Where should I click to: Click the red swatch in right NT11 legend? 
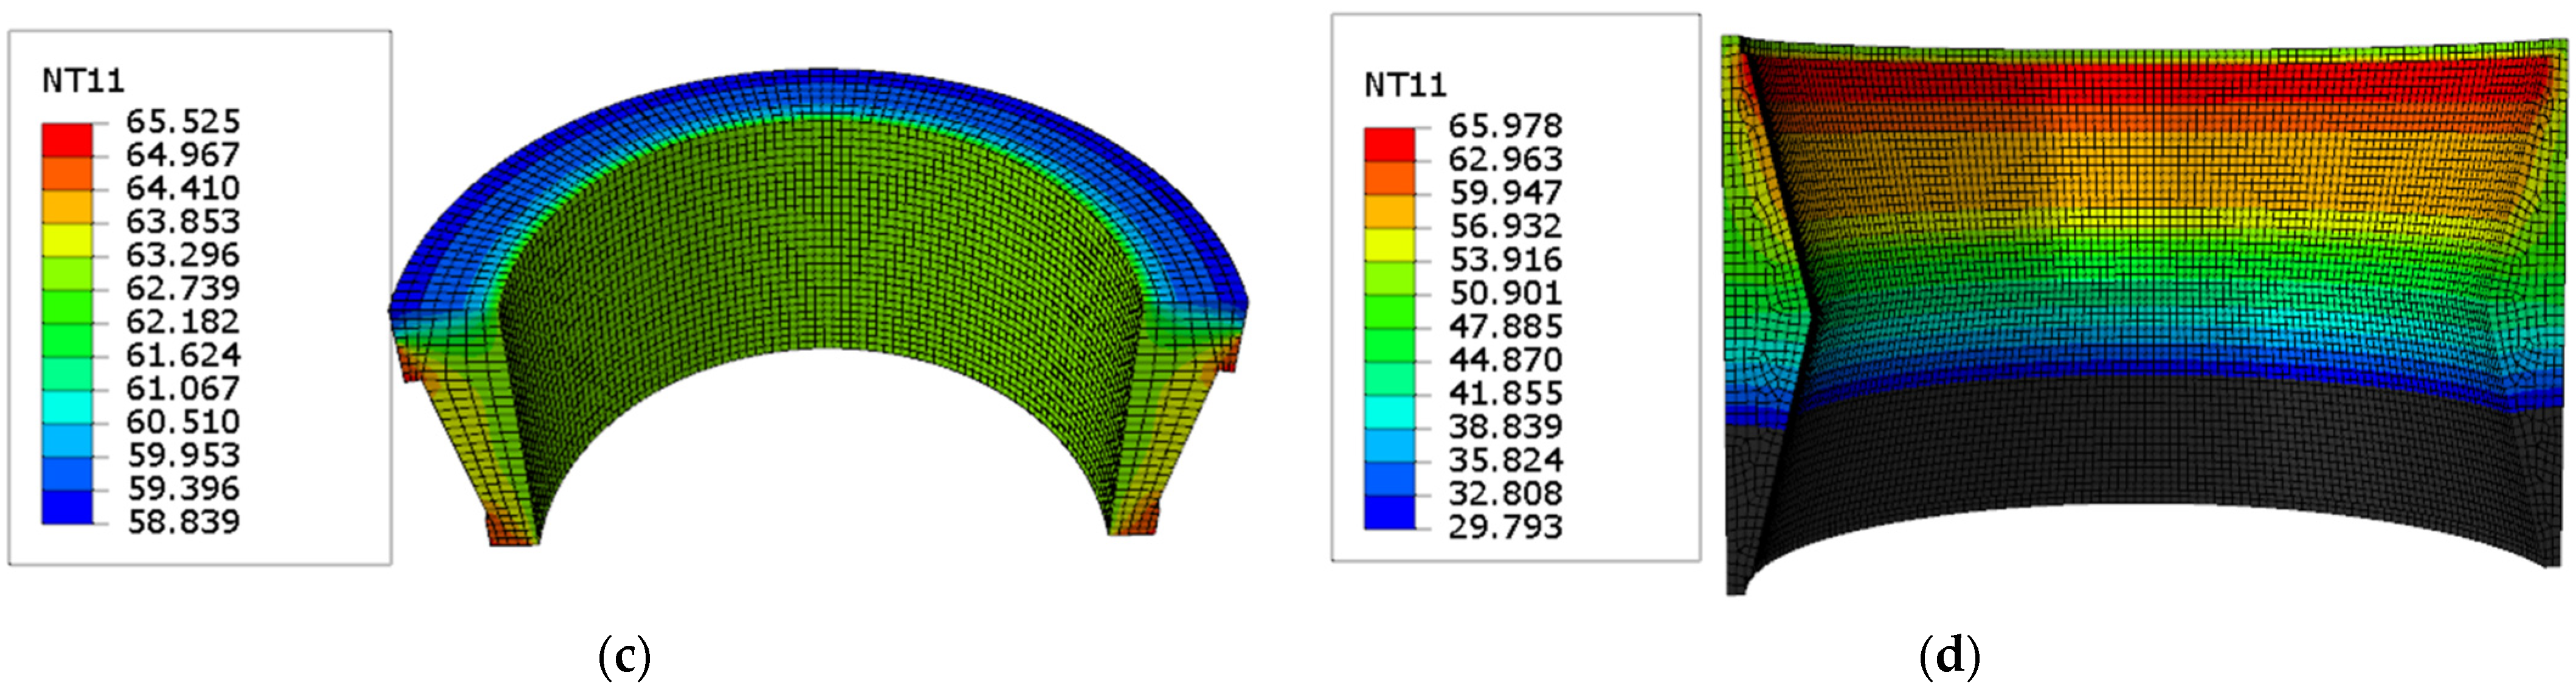tap(1389, 144)
